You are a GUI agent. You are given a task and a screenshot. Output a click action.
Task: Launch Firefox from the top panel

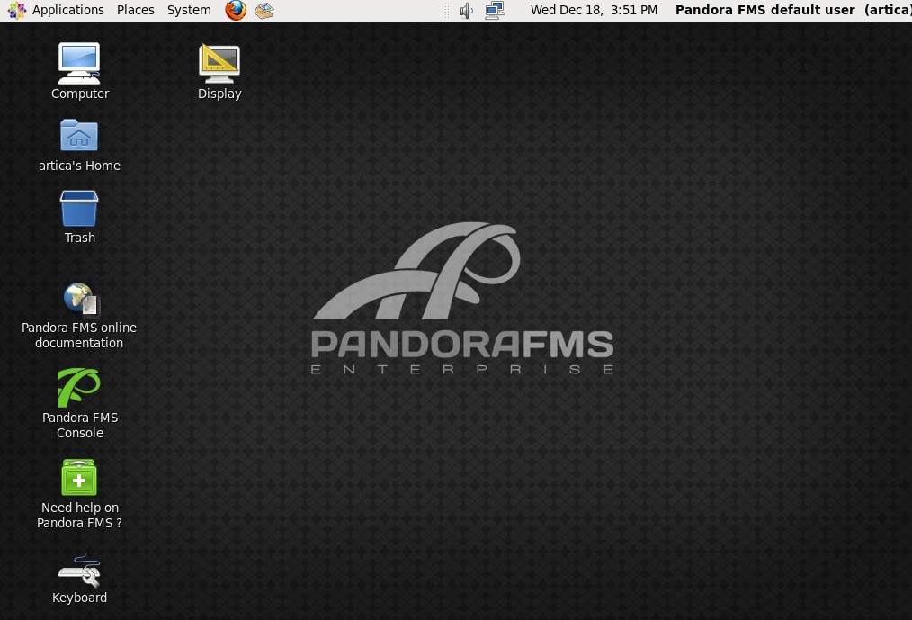point(236,10)
